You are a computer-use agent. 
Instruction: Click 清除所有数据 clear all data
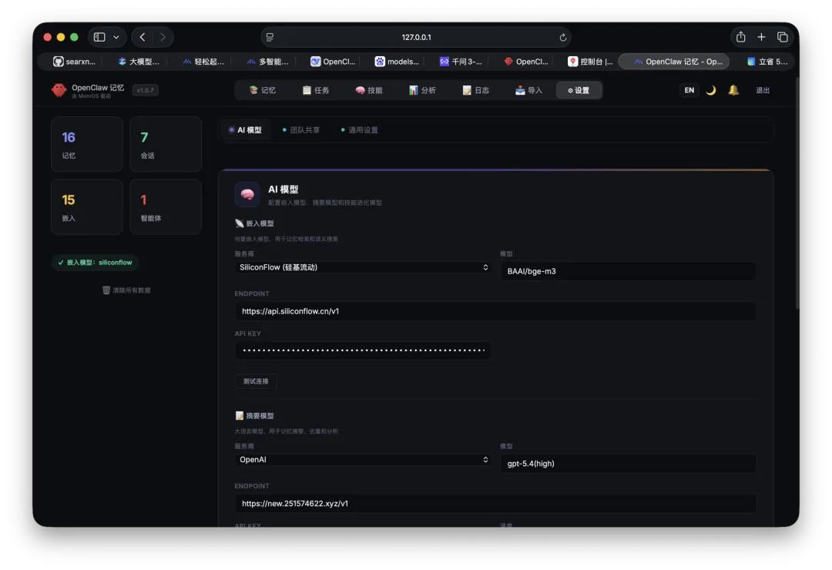(126, 290)
